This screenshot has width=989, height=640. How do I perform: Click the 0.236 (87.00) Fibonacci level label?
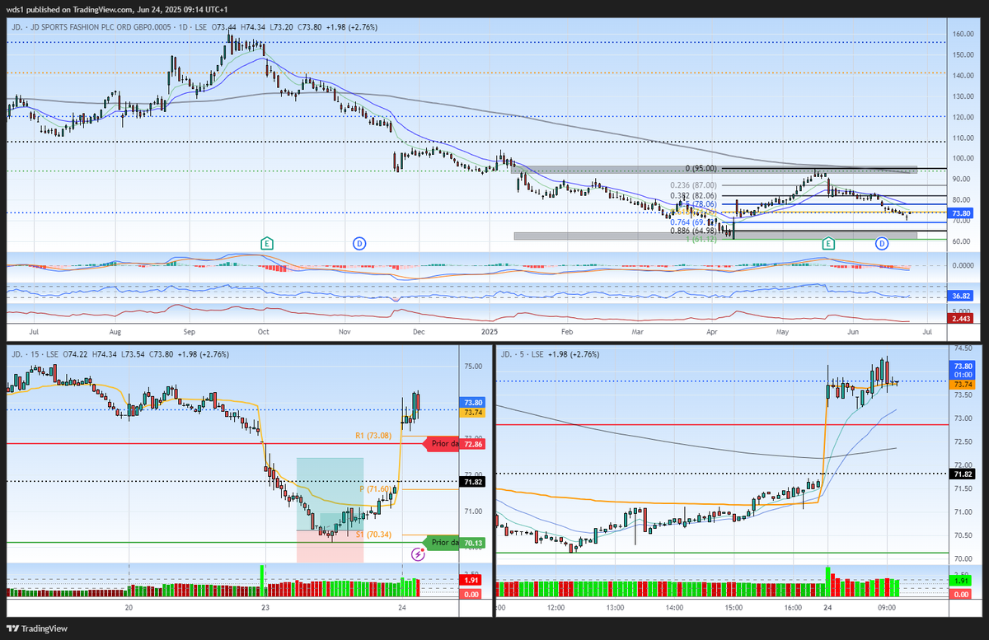point(693,185)
